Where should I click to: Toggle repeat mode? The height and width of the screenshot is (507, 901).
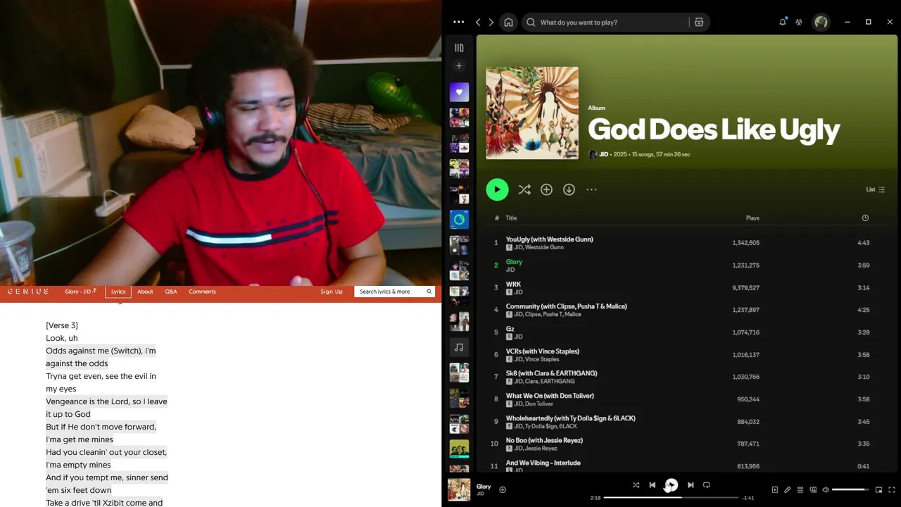pyautogui.click(x=707, y=485)
